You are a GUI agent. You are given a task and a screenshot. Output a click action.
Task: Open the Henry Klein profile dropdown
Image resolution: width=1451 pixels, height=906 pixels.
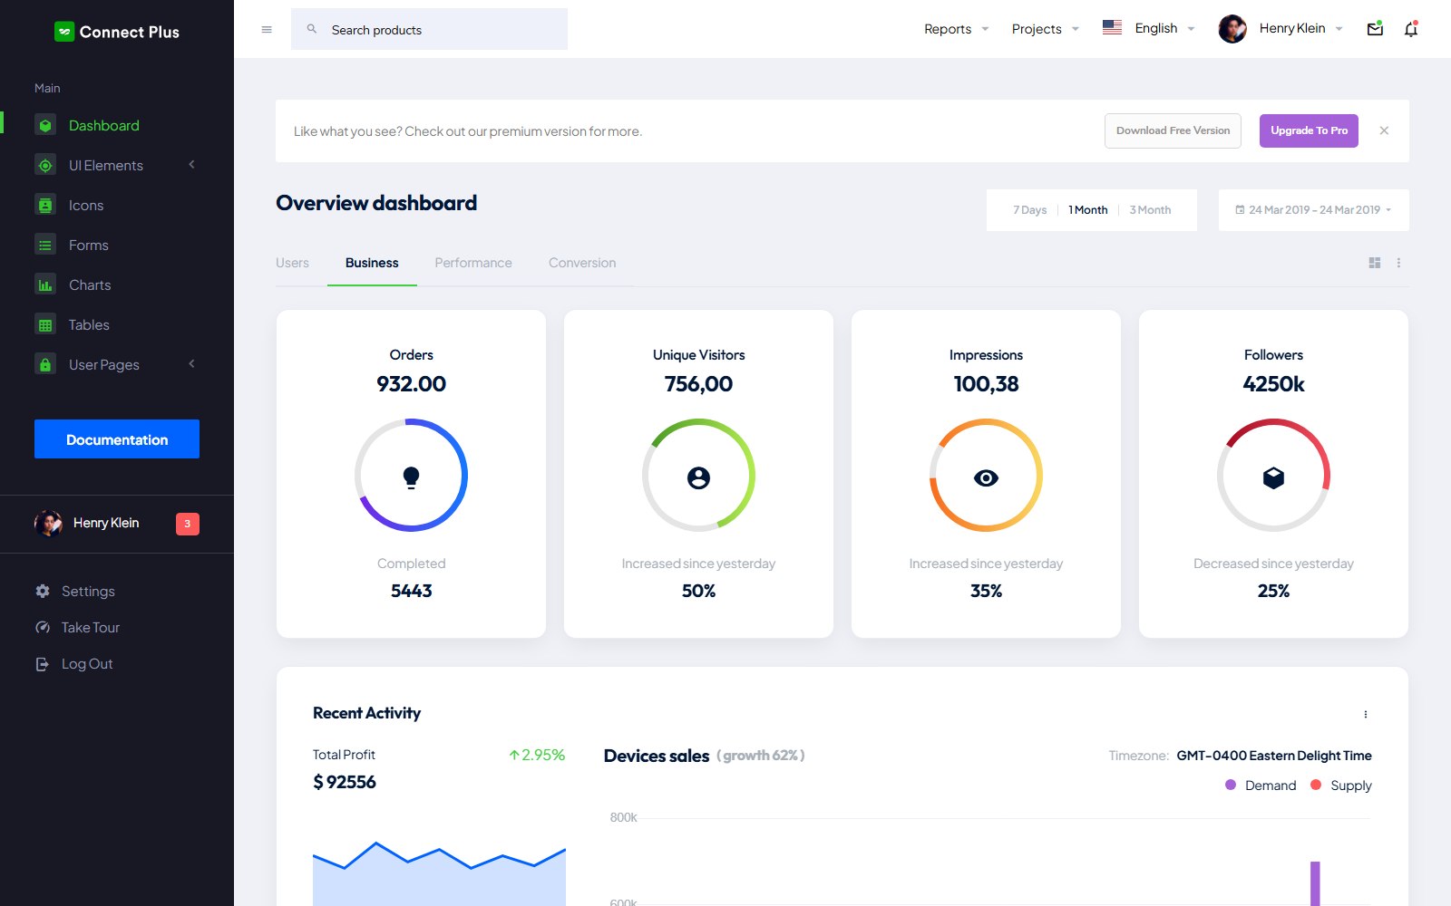[1281, 28]
